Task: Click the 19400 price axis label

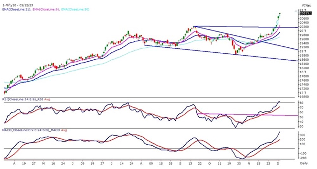Action: (x=304, y=43)
